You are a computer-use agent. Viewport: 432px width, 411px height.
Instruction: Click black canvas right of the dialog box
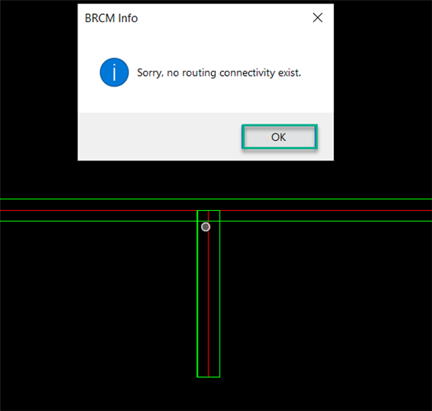383,82
